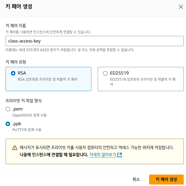This screenshot has height=186, width=186.
Task: Click the 'OpenSSH와 함께 사용' caption
Action: pyautogui.click(x=30, y=115)
